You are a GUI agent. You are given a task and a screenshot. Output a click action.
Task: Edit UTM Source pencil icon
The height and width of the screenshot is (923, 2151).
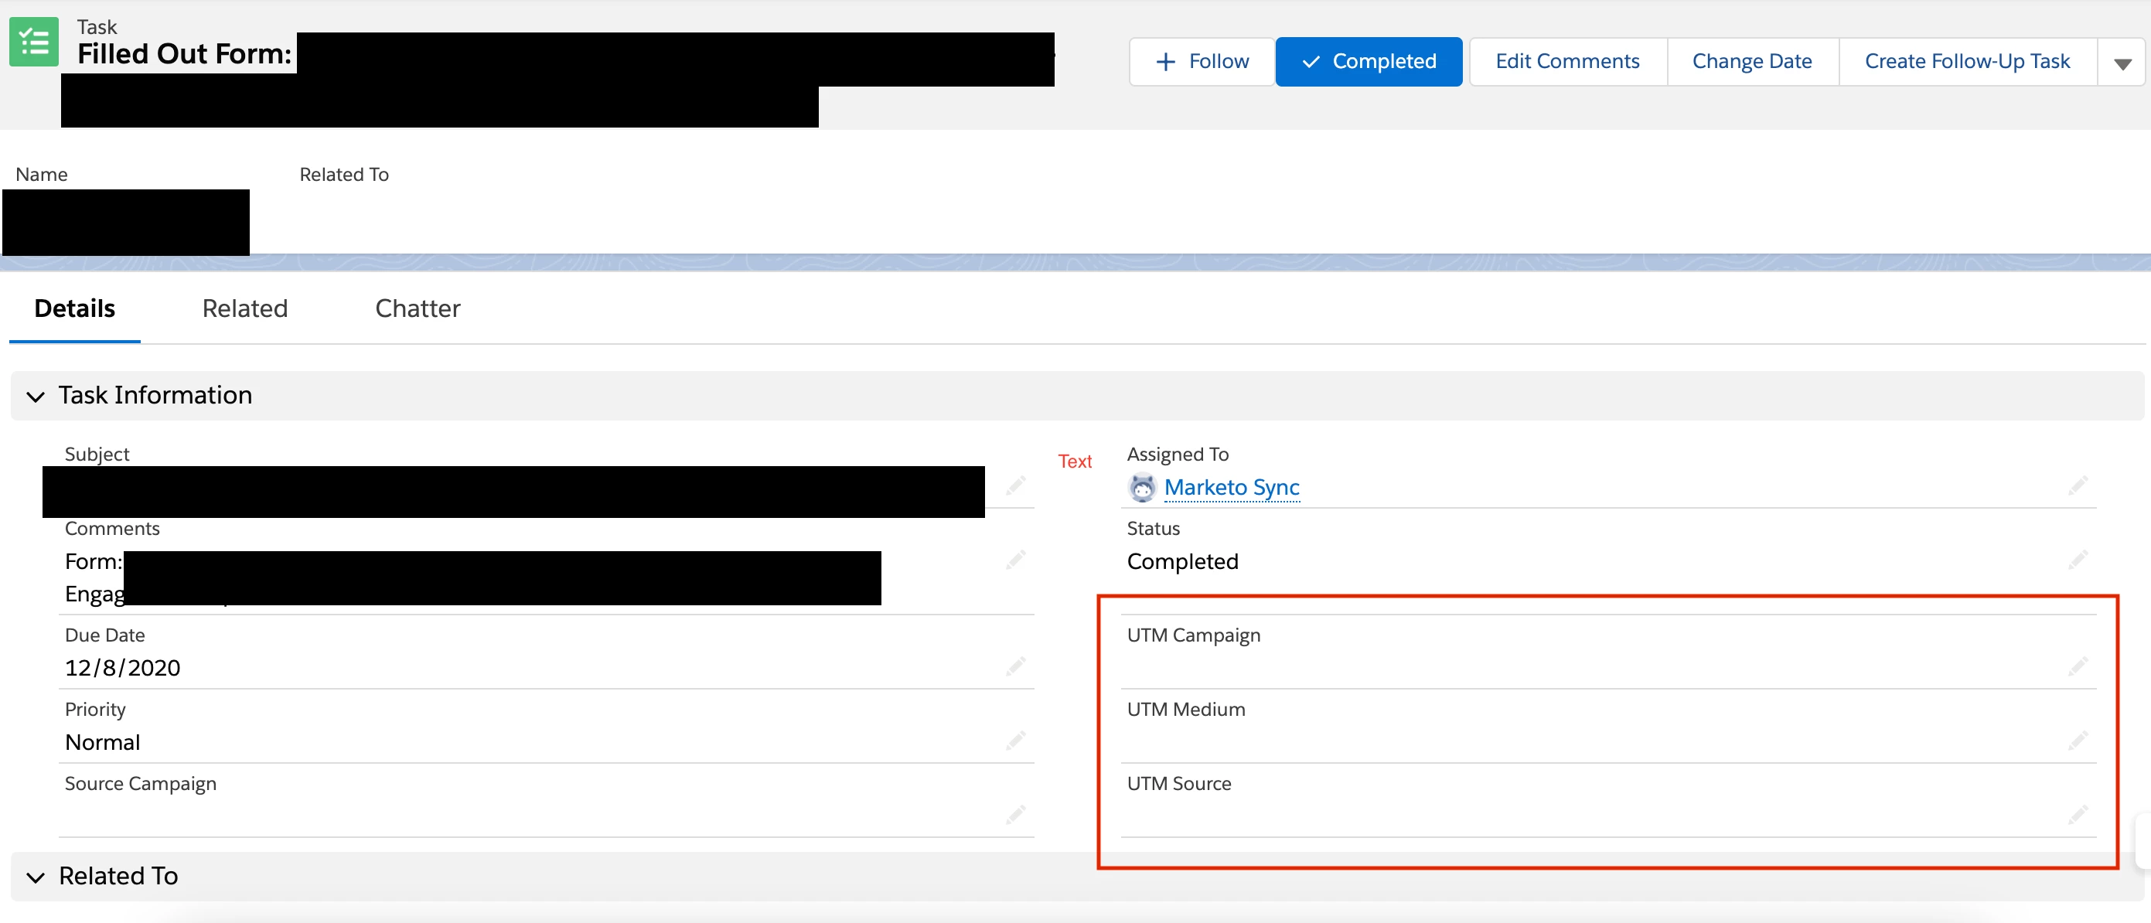[2078, 815]
